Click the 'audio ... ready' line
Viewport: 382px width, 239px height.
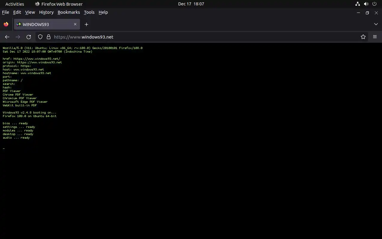coord(16,138)
